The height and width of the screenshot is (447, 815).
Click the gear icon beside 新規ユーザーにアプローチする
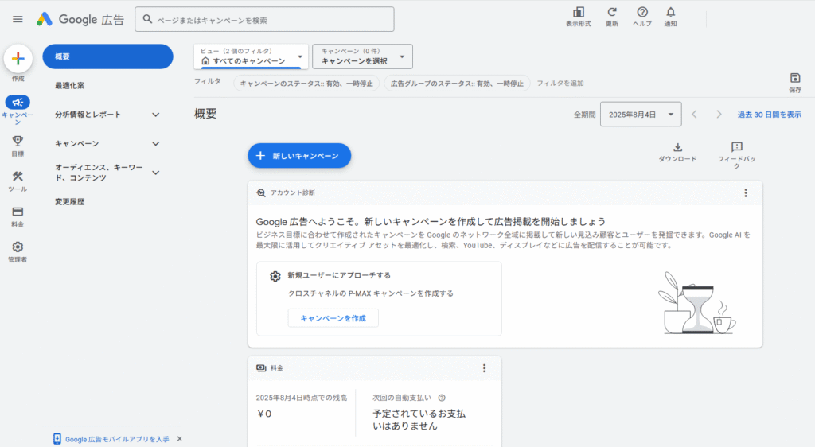(275, 276)
